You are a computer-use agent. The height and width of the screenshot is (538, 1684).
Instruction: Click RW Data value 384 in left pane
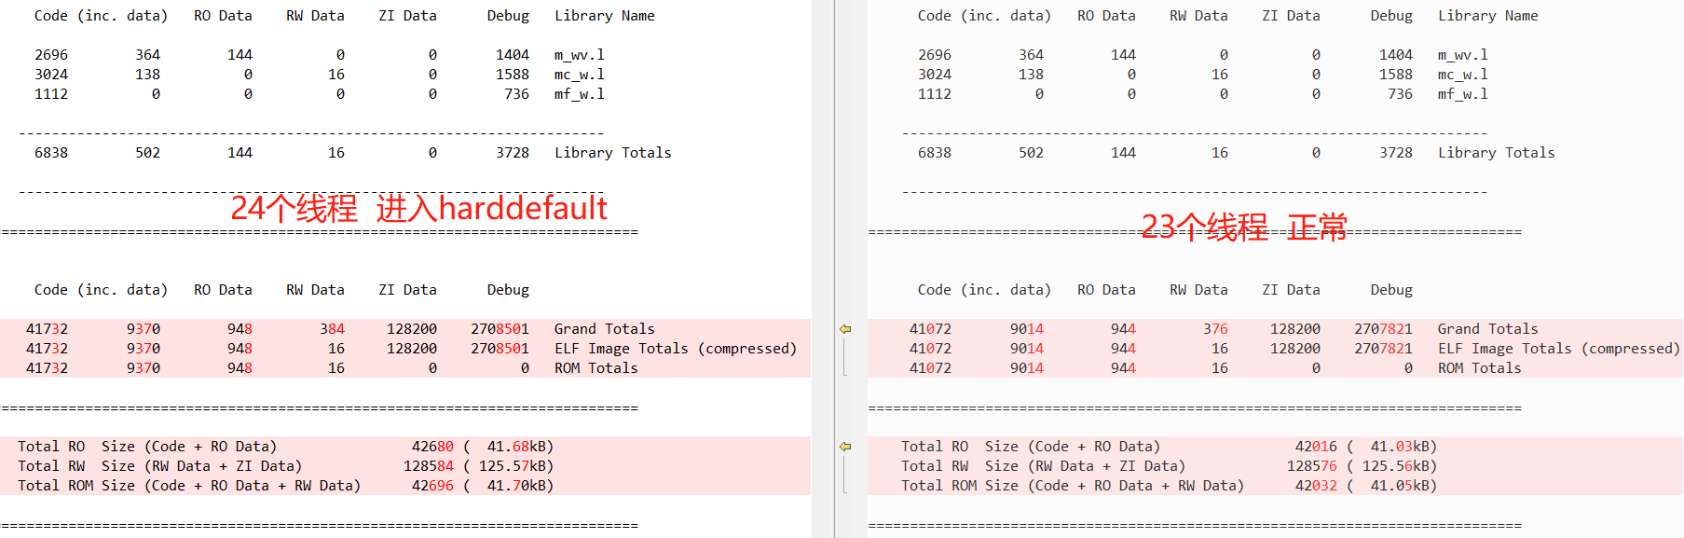click(332, 329)
